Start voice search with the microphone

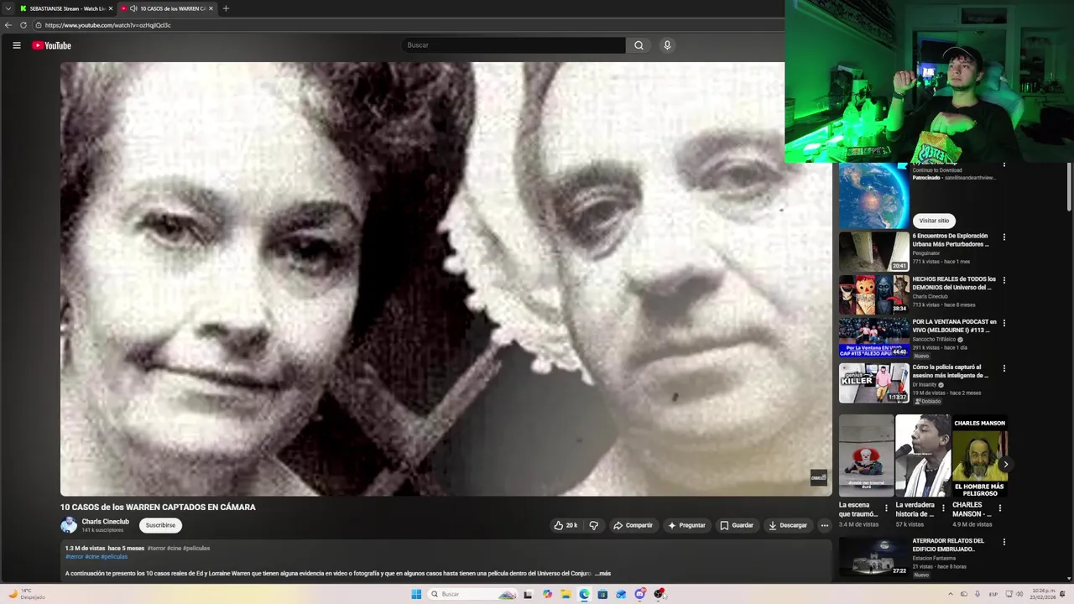[667, 45]
